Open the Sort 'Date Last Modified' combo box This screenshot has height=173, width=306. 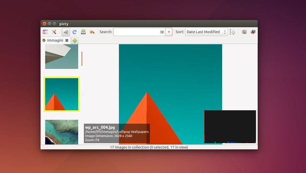coord(206,32)
